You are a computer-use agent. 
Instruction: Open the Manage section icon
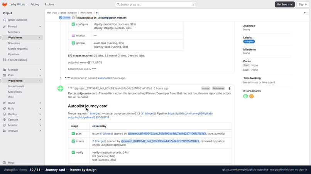click(x=4, y=70)
